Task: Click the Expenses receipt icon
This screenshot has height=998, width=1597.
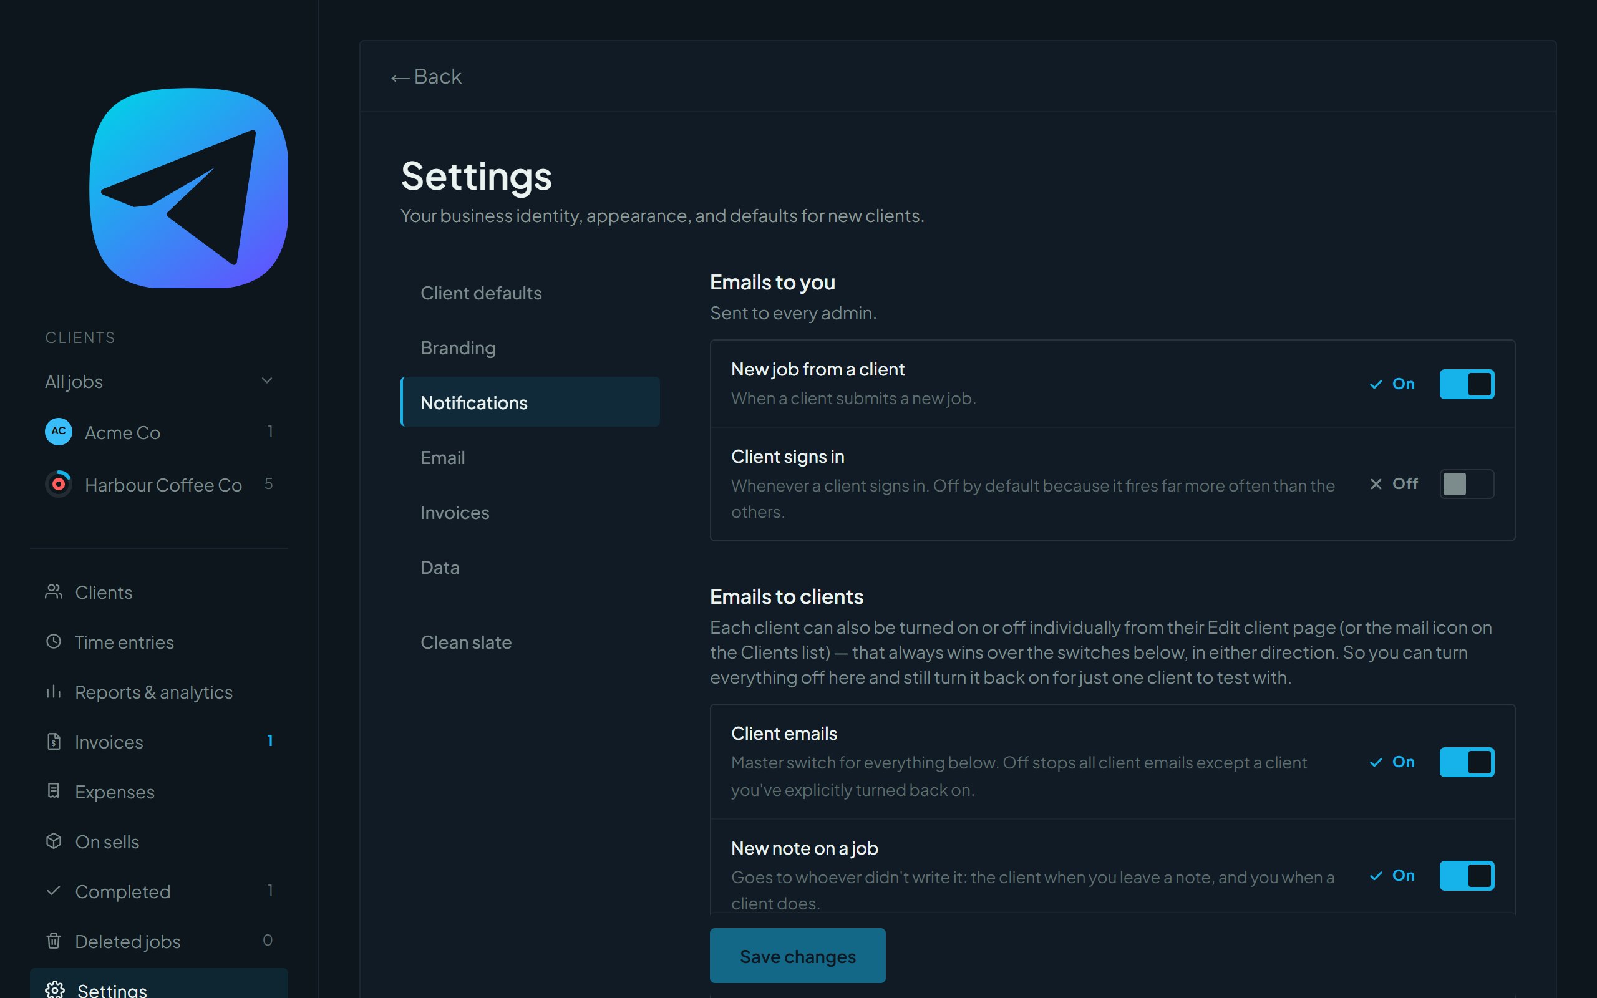Action: click(54, 791)
